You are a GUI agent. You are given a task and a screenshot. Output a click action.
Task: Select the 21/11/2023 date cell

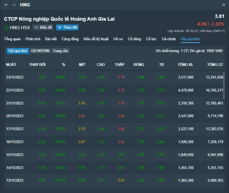[x=15, y=103]
